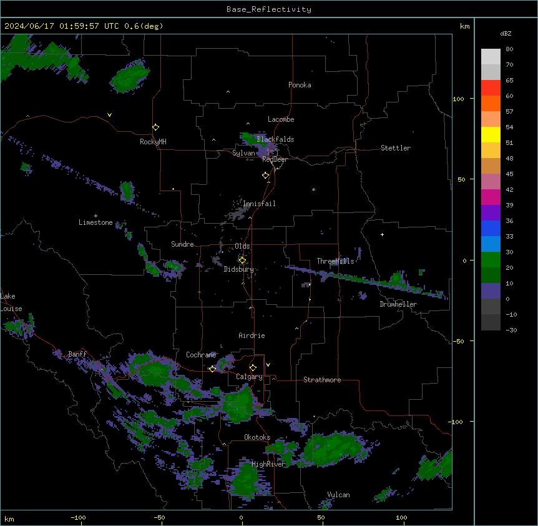The height and width of the screenshot is (526, 538).
Task: Pick the bright green 20-30 dBZ legend band
Action: pyautogui.click(x=491, y=260)
